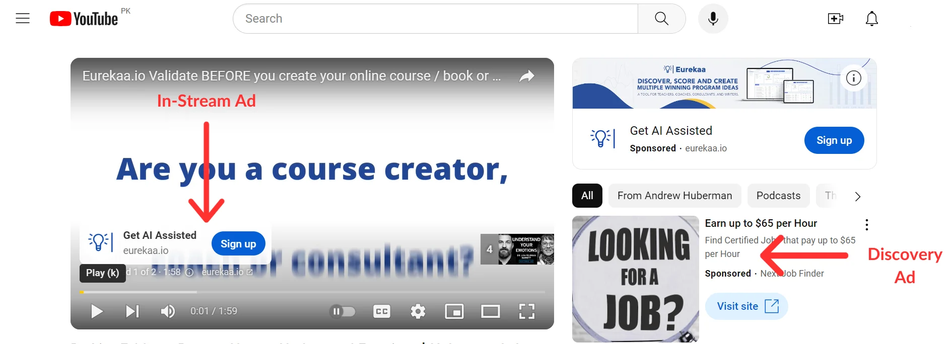951x344 pixels.
Task: Click Sign up on in-stream ad overlay
Action: click(x=238, y=243)
